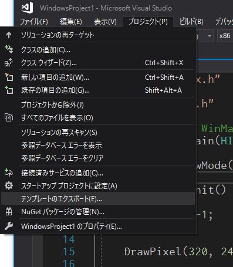Open the デバッグ menu

coord(224,22)
